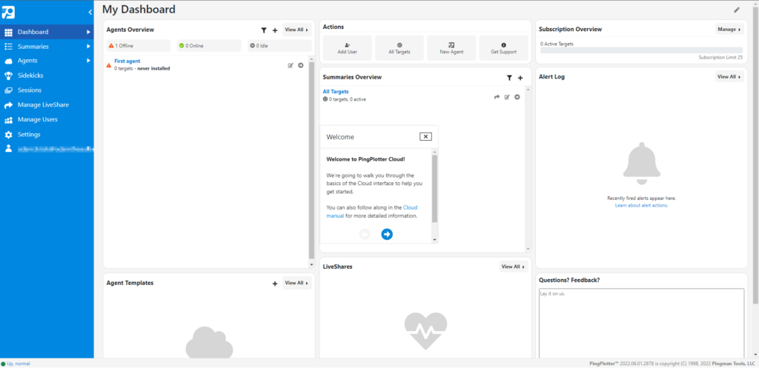Click the Settings gear icon
The height and width of the screenshot is (368, 759).
(x=8, y=135)
